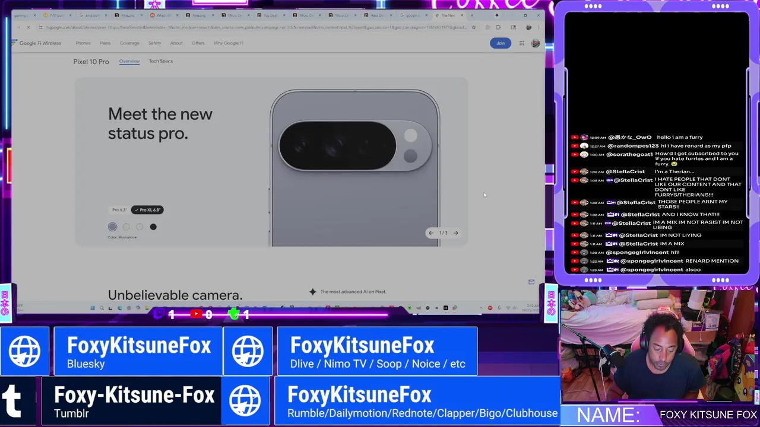This screenshot has height=427, width=760.
Task: Click the Pixel 10 Pro back camera image
Action: click(355, 167)
